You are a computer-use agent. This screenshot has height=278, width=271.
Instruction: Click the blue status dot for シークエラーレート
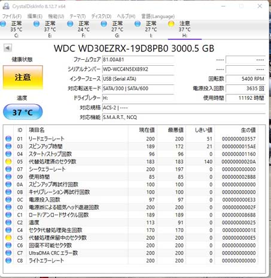click(8, 169)
